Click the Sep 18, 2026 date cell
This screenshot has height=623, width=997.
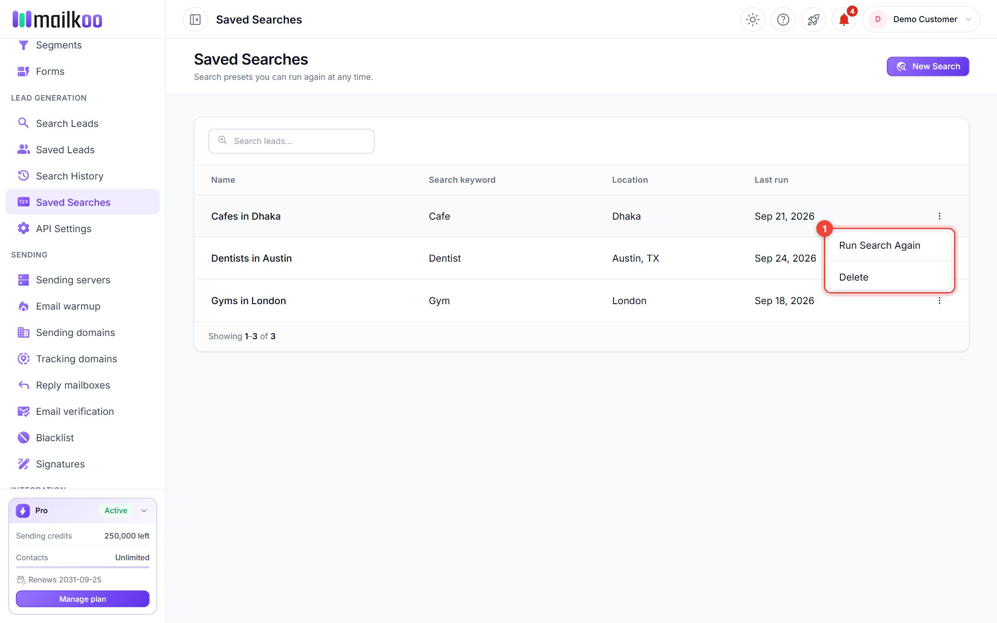tap(784, 301)
